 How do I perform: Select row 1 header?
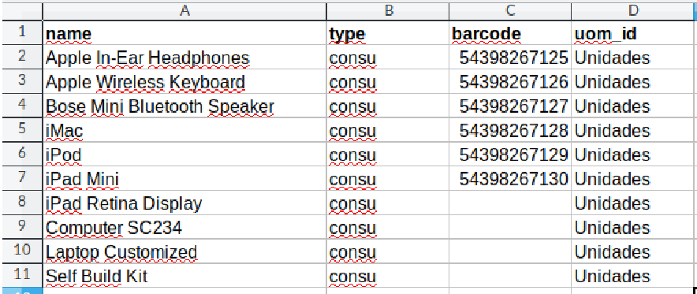point(22,32)
